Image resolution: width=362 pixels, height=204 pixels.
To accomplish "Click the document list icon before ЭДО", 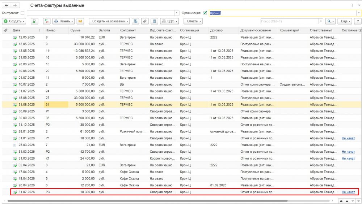I will click(154, 21).
